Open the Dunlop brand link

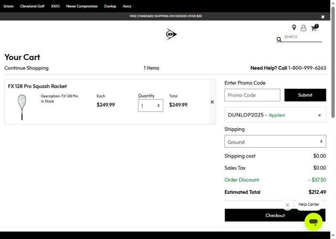click(x=110, y=6)
